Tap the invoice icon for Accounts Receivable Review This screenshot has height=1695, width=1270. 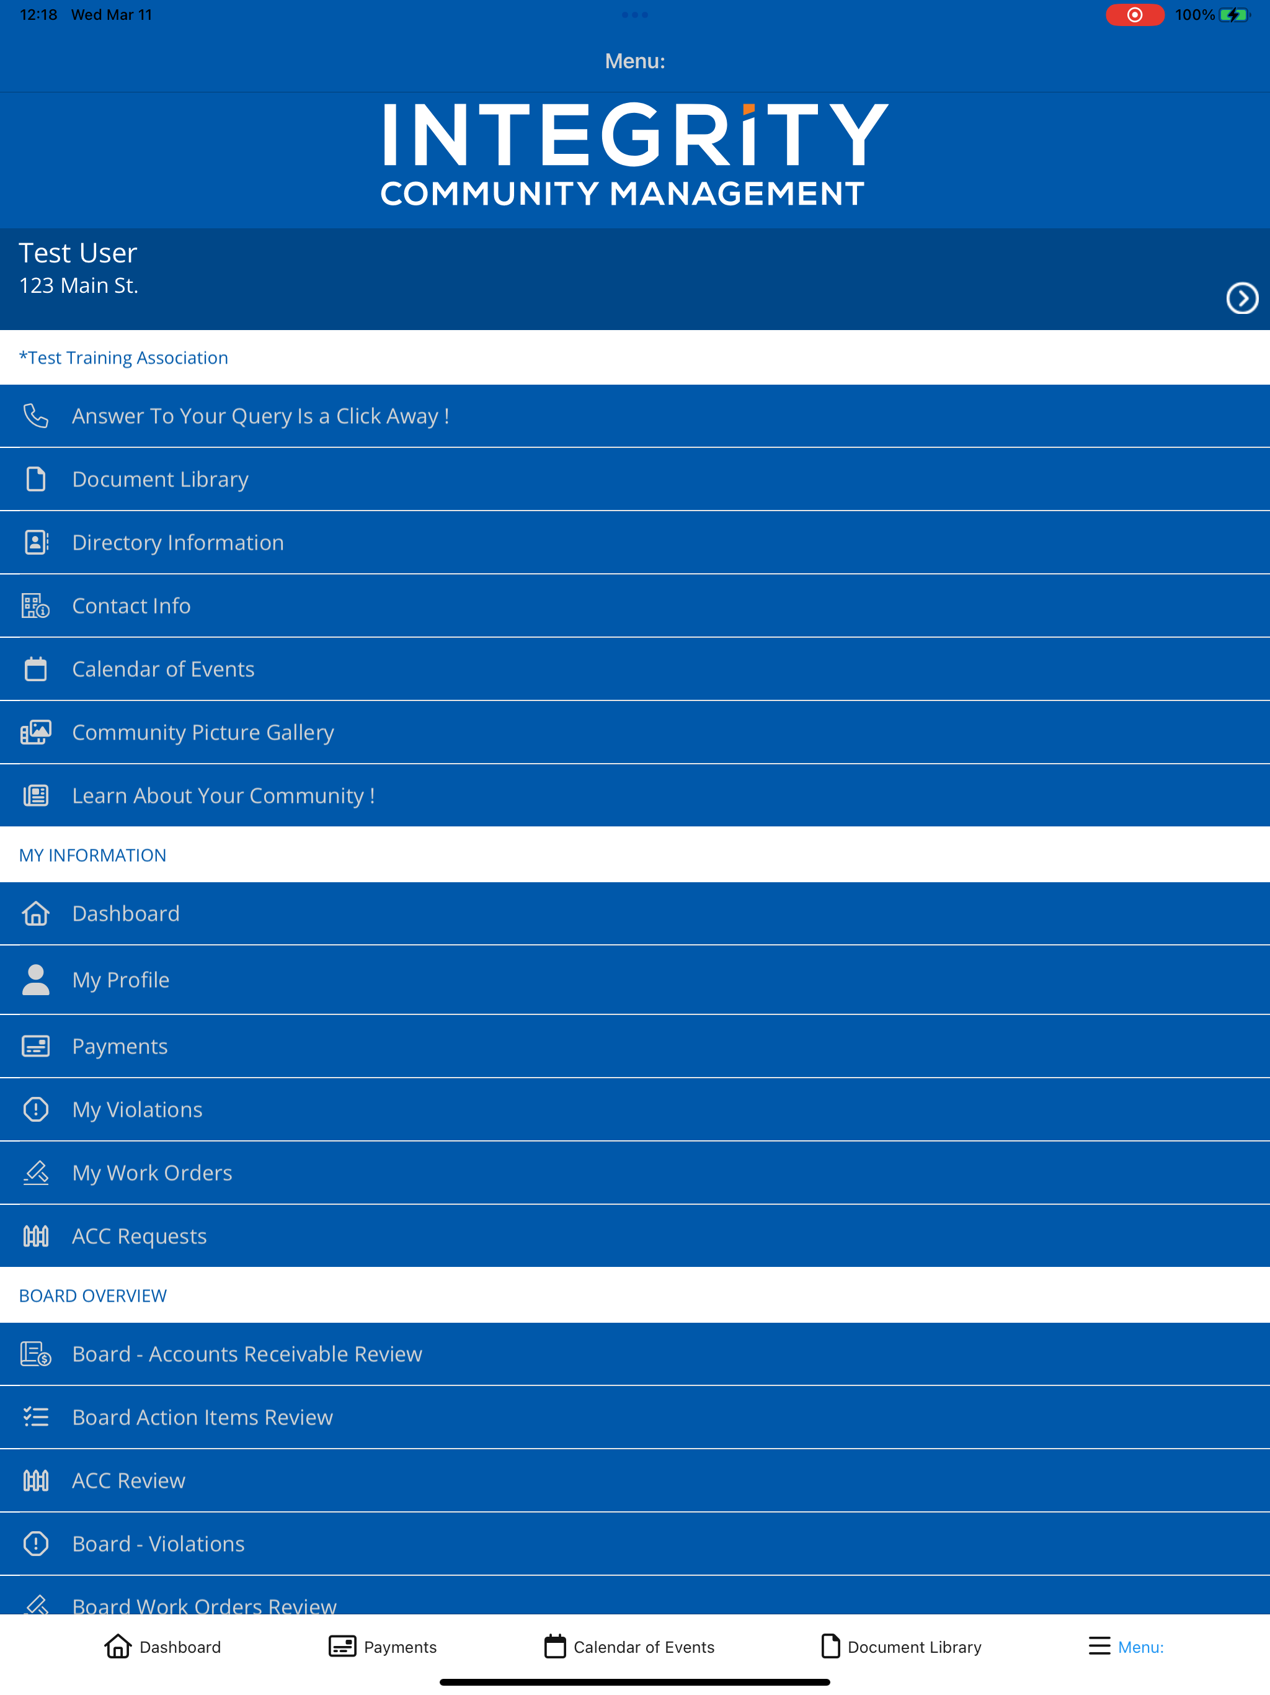tap(35, 1354)
